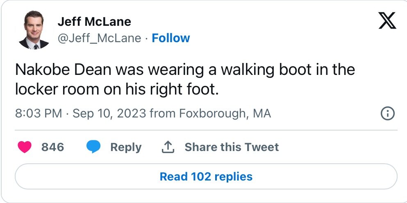Screen dimensions: 407x203
Task: Follow Jeff McLane via Follow link
Action: (x=171, y=38)
